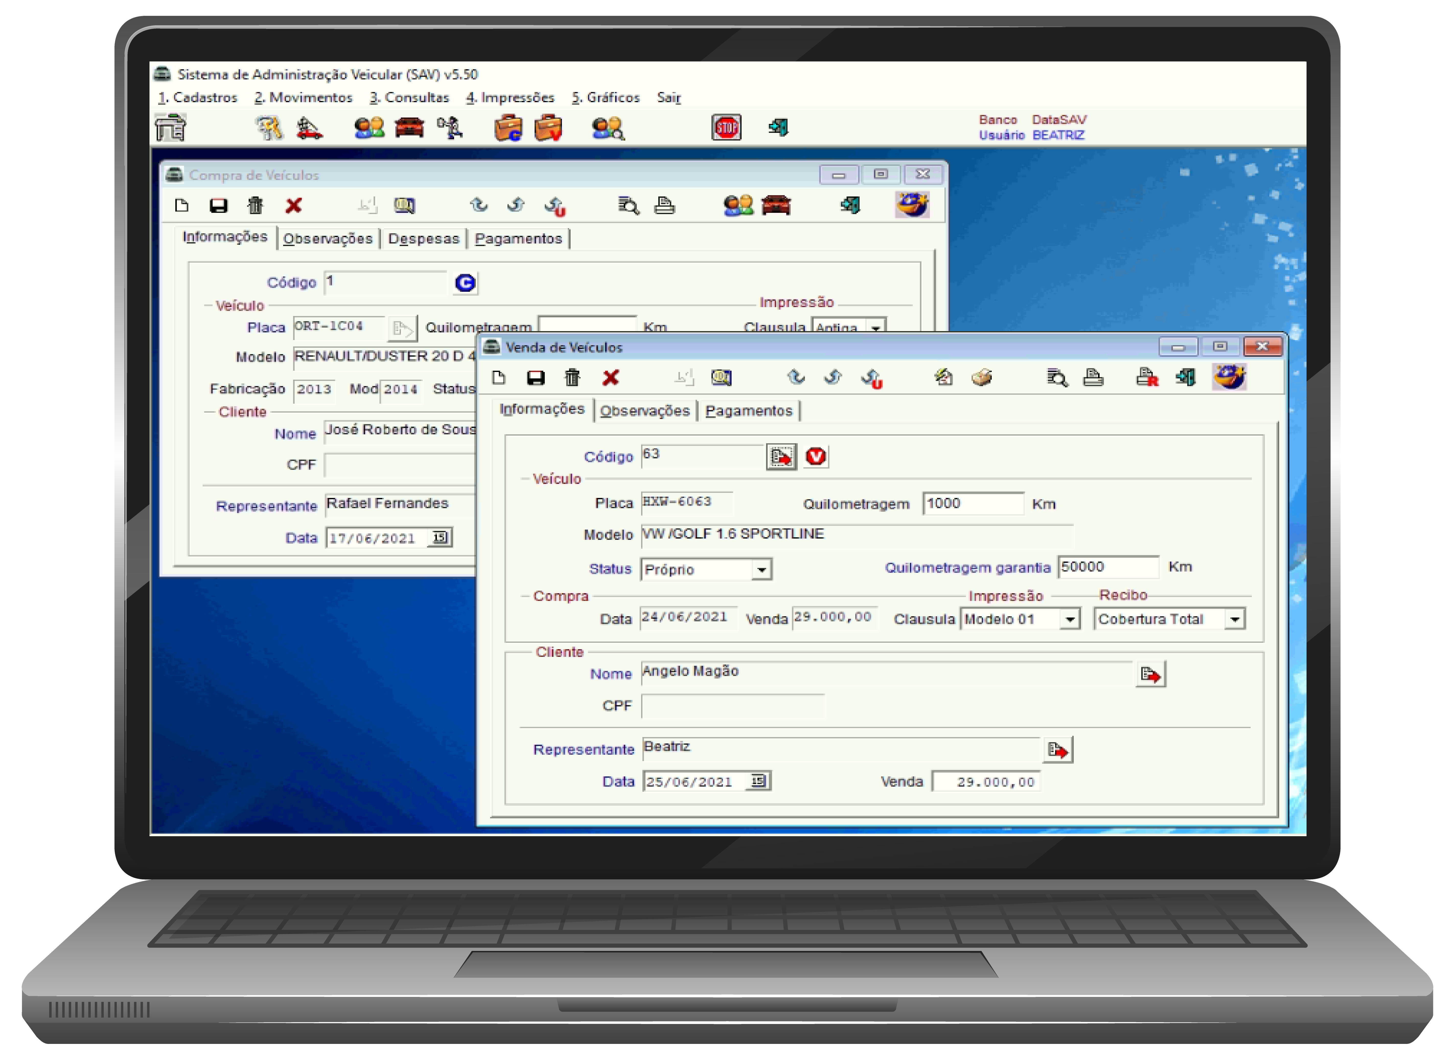1455x1060 pixels.
Task: Open the Status dropdown showing Próprio
Action: 761,570
